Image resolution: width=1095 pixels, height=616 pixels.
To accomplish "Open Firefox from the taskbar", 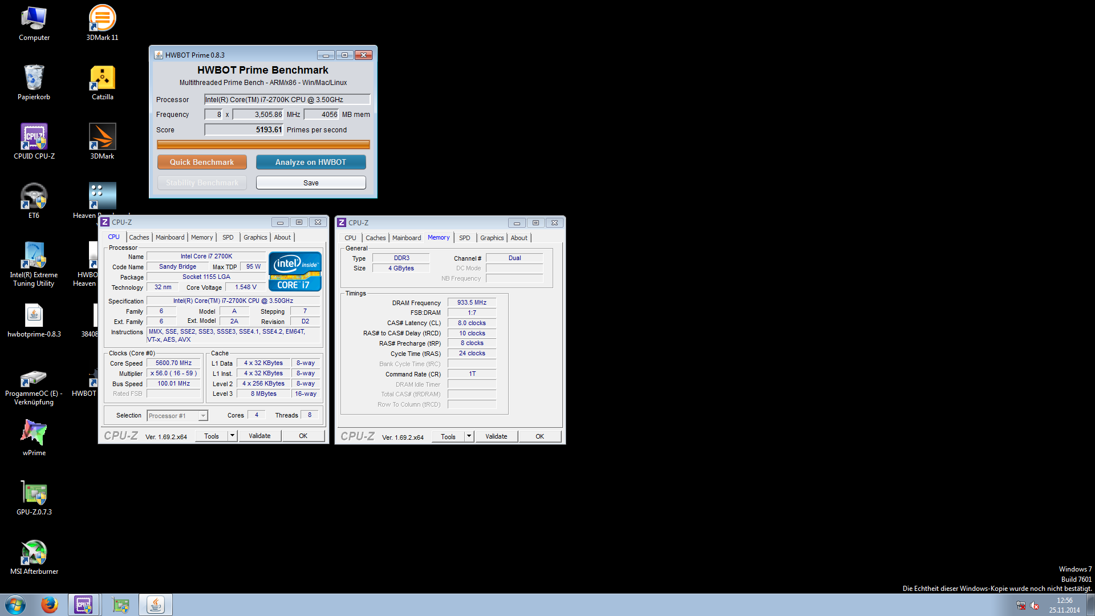I will 49,605.
